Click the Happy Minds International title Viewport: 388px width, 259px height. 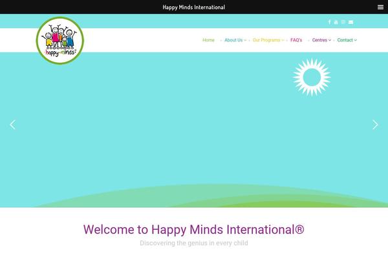click(194, 7)
